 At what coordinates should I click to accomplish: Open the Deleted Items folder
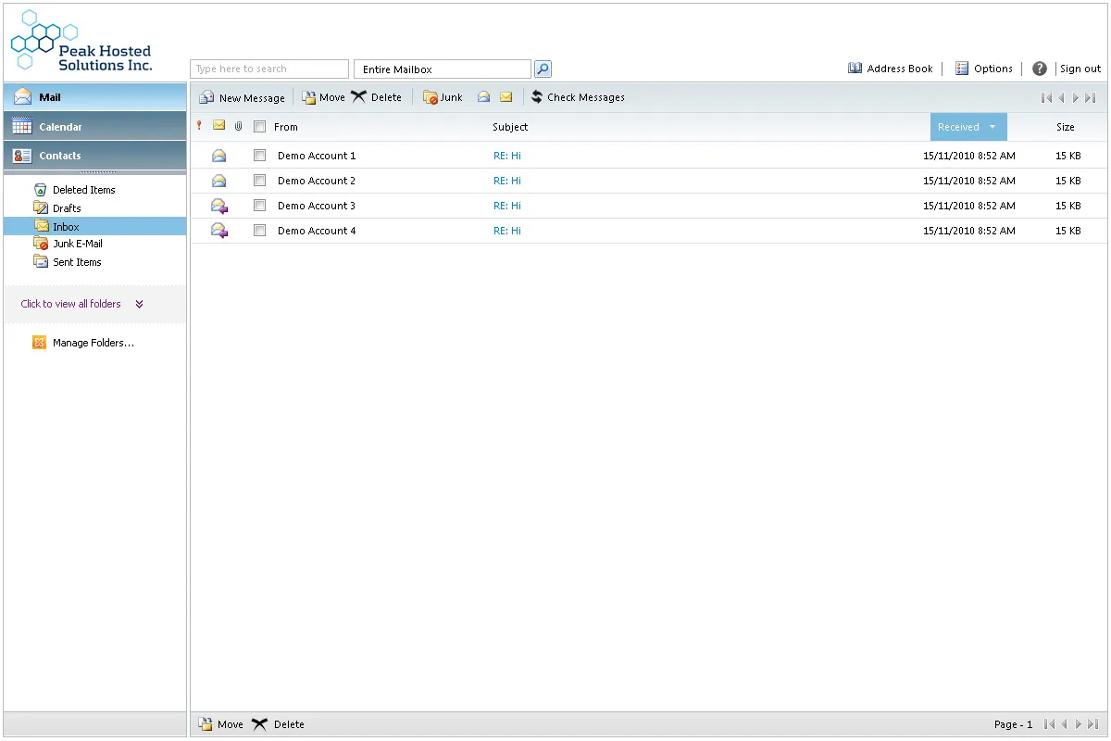75,190
